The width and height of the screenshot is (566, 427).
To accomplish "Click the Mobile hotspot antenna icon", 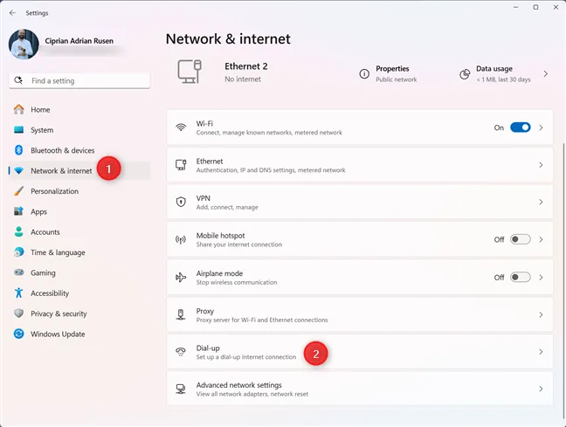I will pos(181,239).
